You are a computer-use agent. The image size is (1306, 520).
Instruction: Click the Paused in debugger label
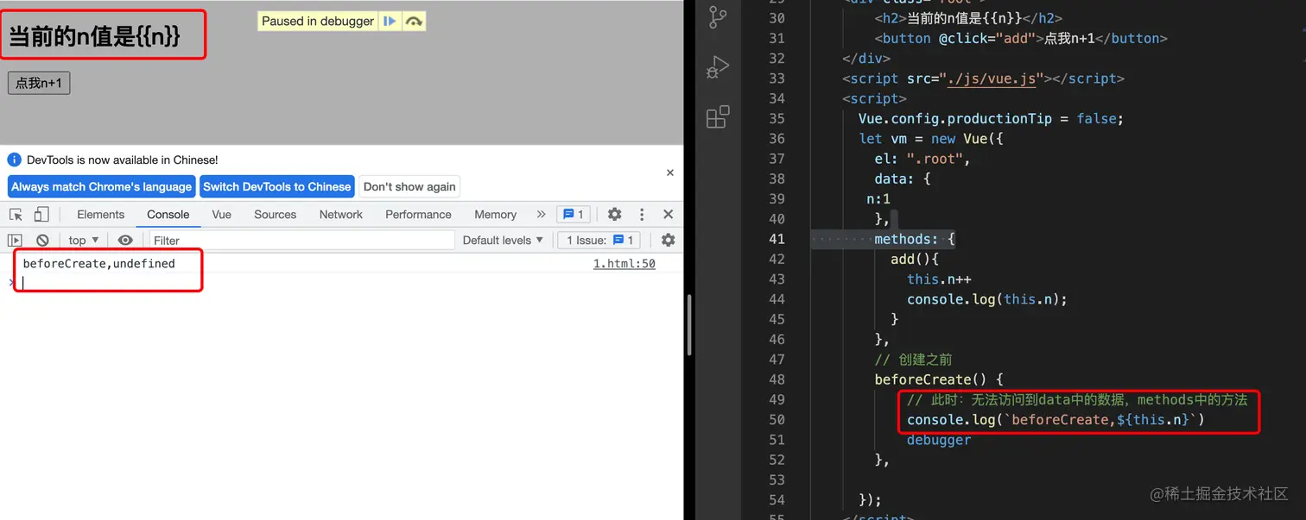pos(318,21)
